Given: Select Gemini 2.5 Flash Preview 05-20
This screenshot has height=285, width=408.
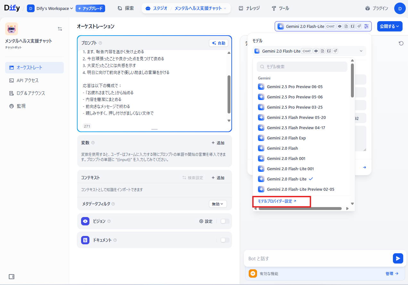Looking at the screenshot, I should point(302,117).
